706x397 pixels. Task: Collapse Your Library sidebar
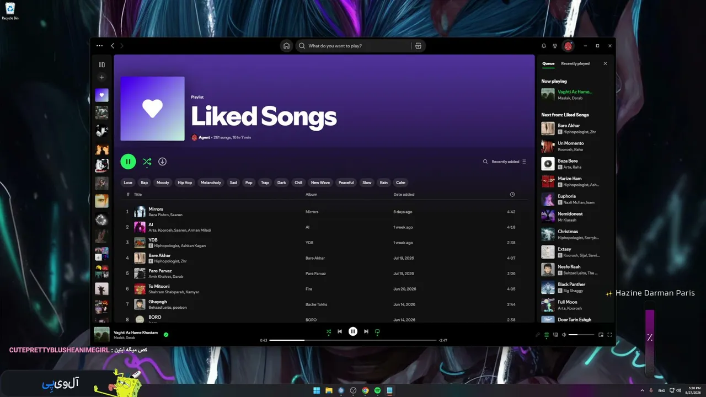pos(101,65)
